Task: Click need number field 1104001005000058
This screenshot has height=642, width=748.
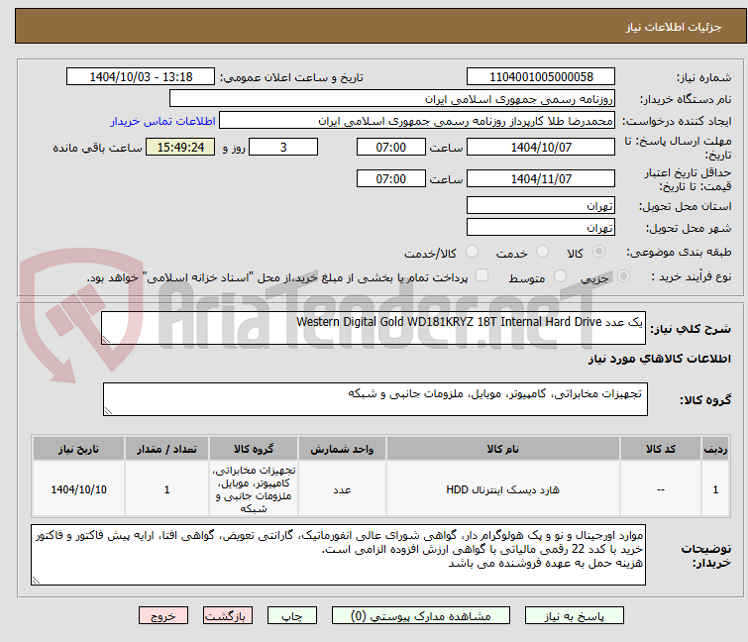Action: coord(541,77)
